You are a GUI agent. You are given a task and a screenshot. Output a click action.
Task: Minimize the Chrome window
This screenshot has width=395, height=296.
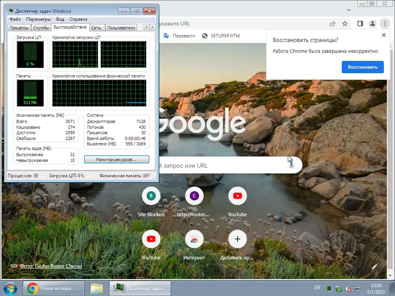coord(362,4)
